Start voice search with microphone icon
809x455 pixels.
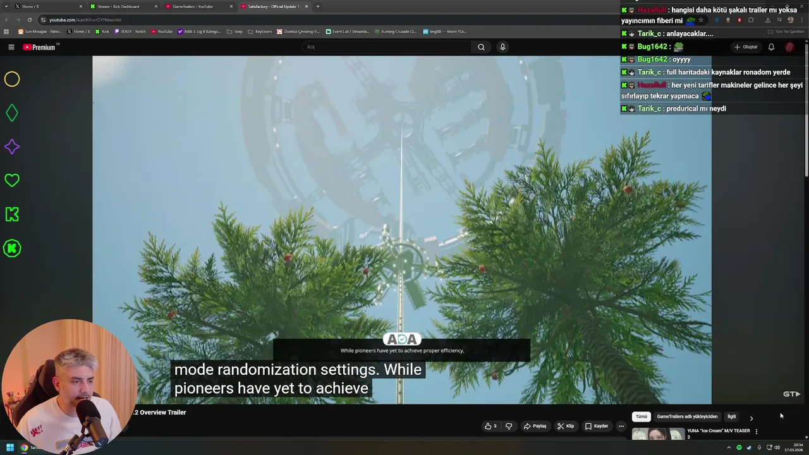tap(502, 47)
